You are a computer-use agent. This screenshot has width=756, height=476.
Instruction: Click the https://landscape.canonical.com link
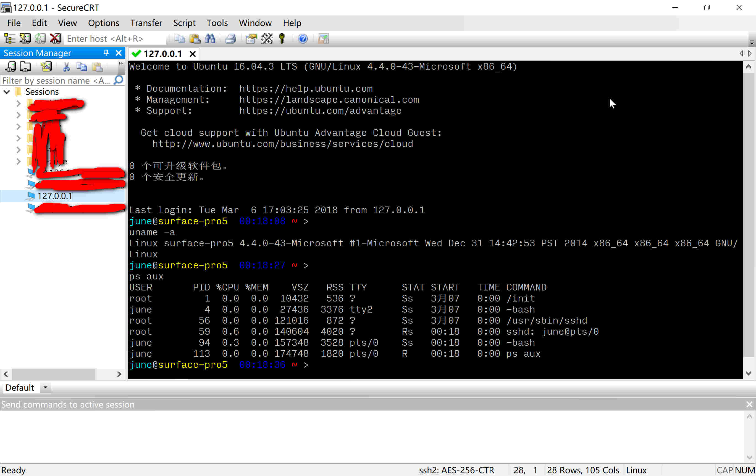tap(329, 99)
